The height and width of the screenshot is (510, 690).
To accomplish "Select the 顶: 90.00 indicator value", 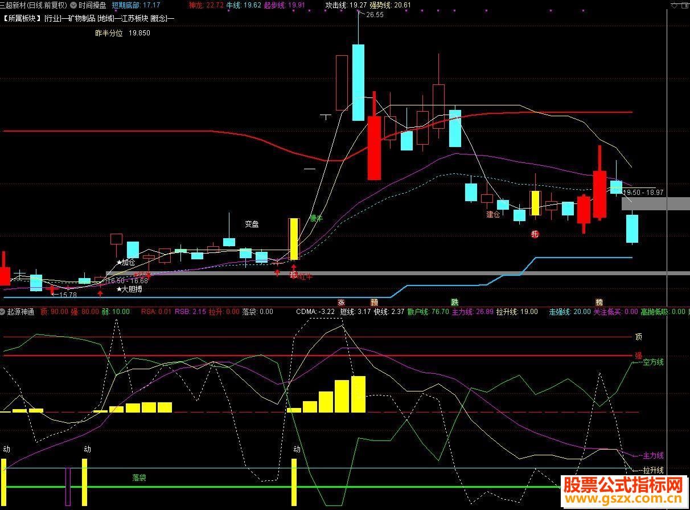I will click(x=54, y=312).
